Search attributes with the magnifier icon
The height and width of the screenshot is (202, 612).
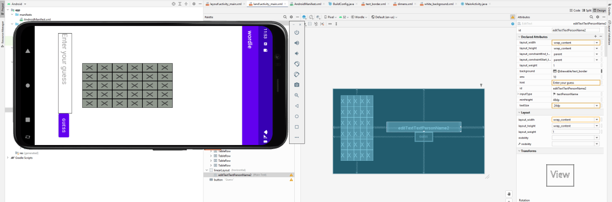(x=592, y=17)
